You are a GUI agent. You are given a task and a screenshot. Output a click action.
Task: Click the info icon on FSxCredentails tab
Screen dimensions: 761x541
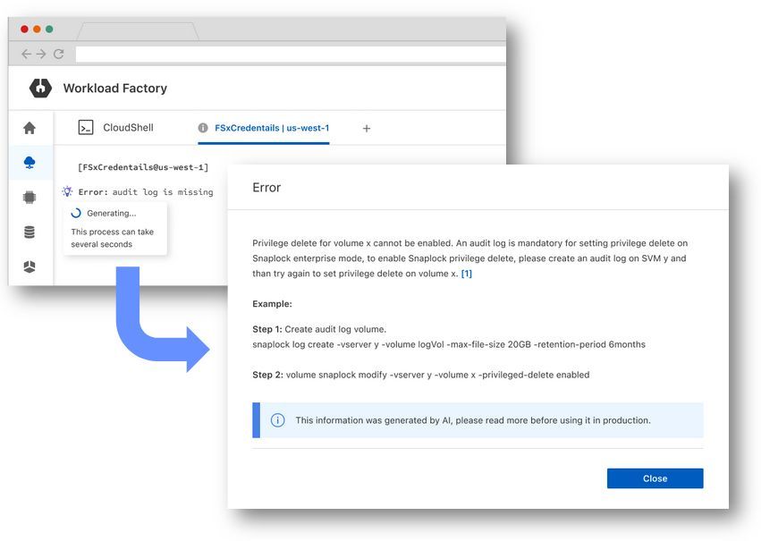pyautogui.click(x=203, y=128)
